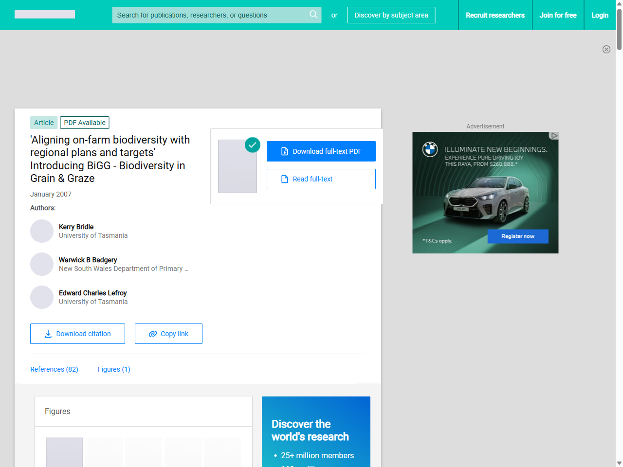Viewport: 623px width, 467px height.
Task: Click the AdChoices icon on BMW ad
Action: 553,136
